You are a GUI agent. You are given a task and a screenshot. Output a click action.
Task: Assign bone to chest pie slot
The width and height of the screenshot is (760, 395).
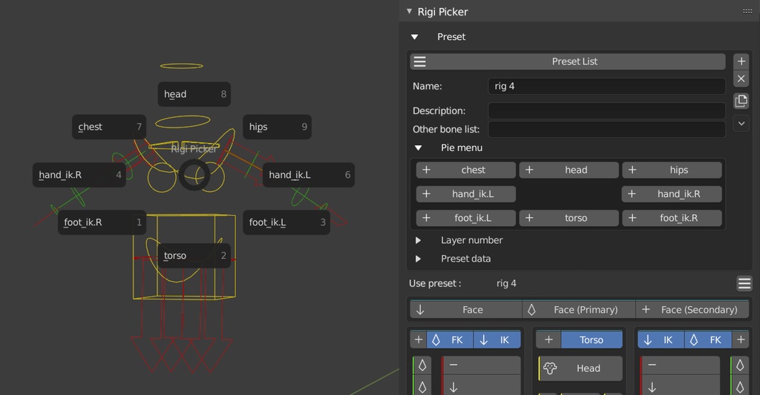click(466, 170)
